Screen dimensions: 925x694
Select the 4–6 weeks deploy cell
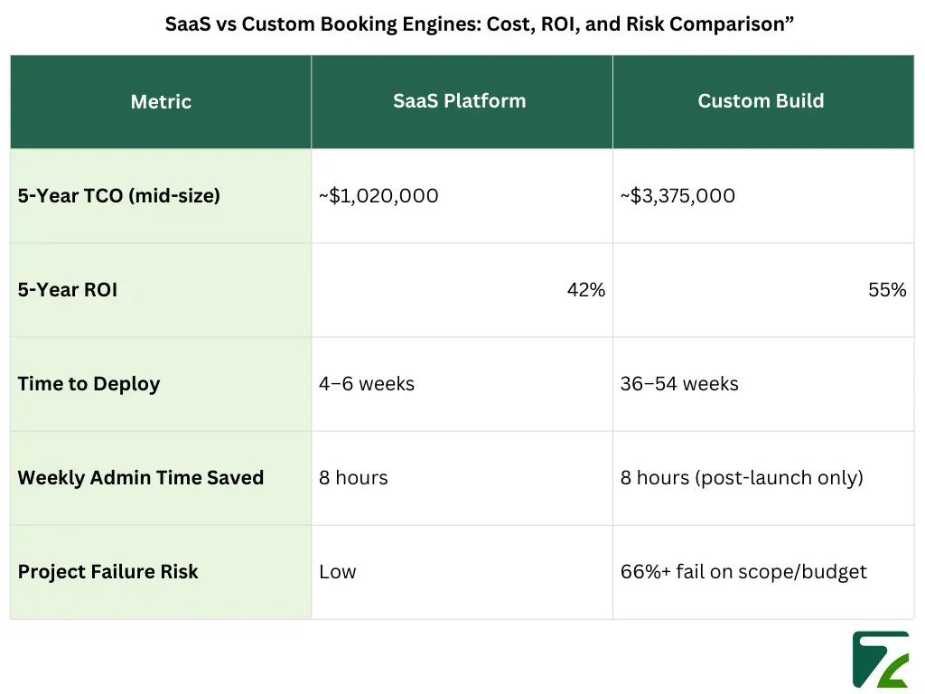pos(367,384)
